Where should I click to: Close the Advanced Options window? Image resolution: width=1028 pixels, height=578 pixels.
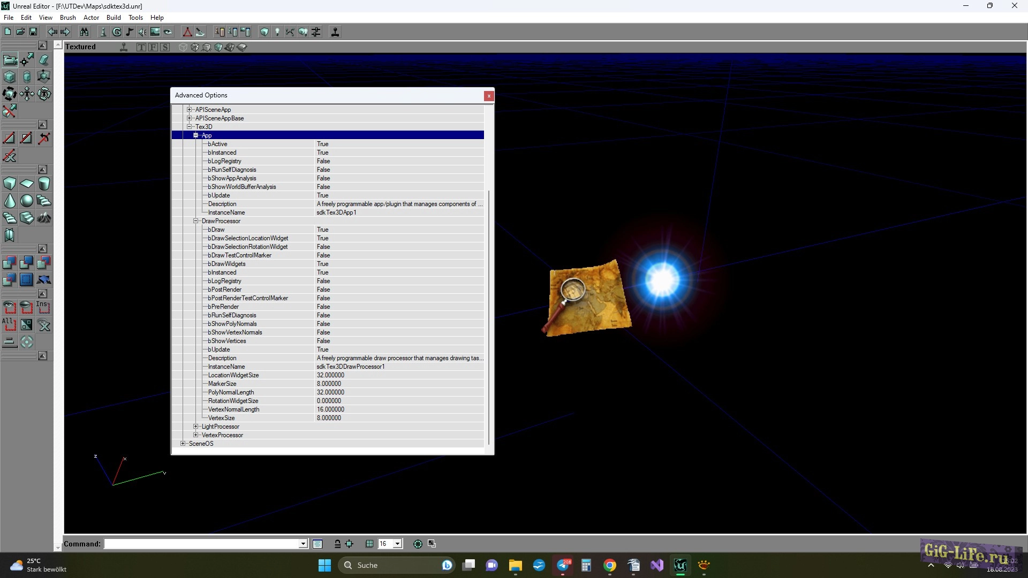(488, 96)
